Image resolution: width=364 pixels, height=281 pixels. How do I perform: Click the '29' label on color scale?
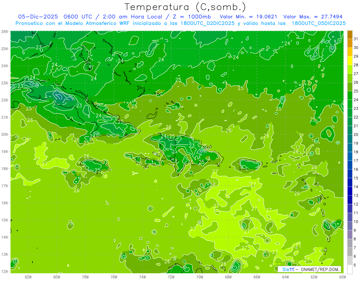[356, 56]
